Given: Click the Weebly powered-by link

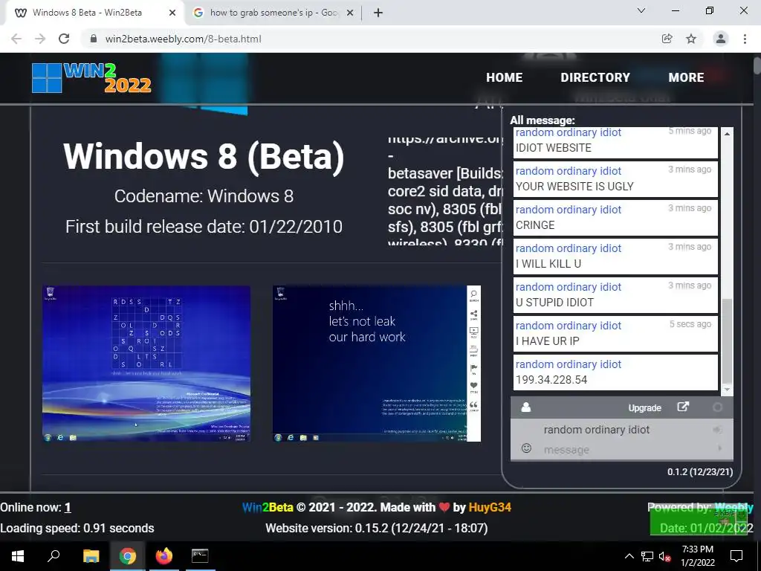Looking at the screenshot, I should point(734,507).
